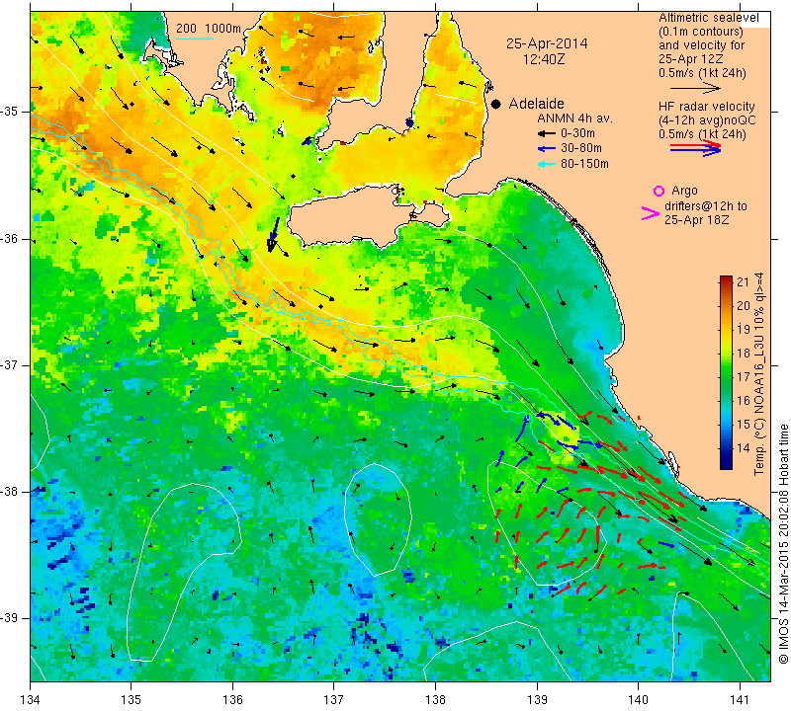Click the time label 12:40Z
This screenshot has width=791, height=711.
click(543, 59)
